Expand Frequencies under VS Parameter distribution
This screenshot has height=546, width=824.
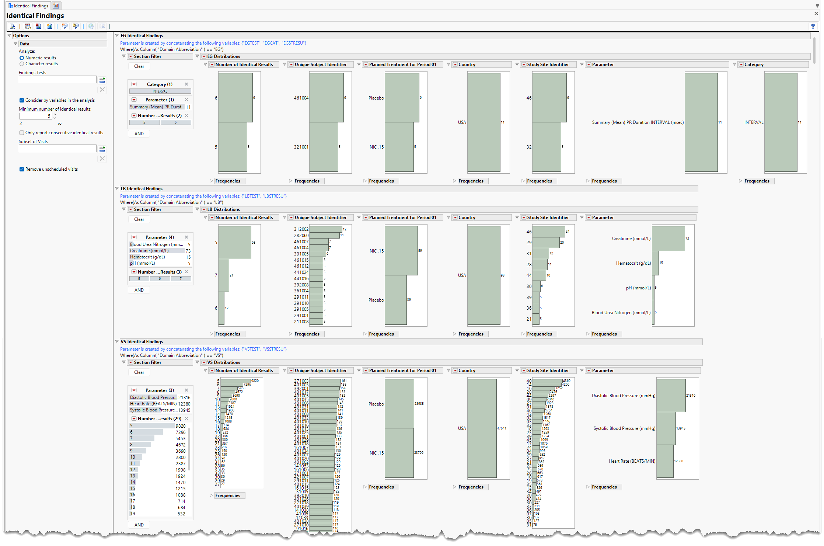coord(588,487)
